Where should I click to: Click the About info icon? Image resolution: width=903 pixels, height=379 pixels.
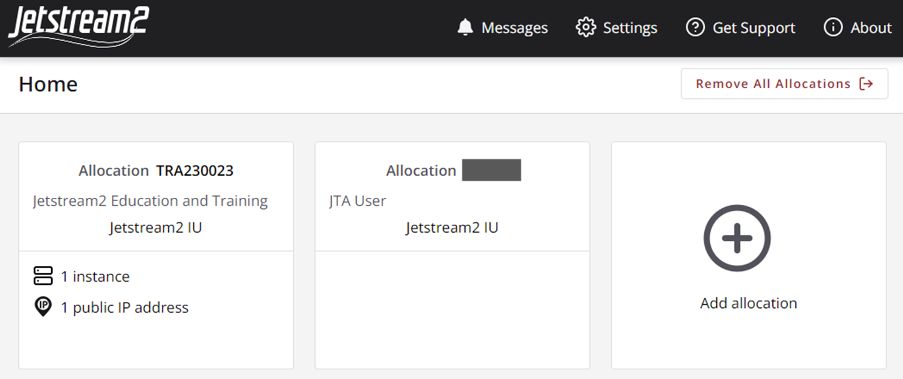pos(832,27)
